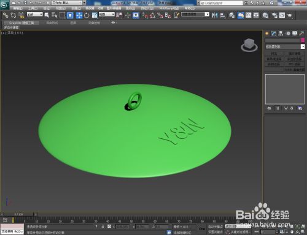
Task: Open the 渲染(R) menu
Action: click(130, 8)
